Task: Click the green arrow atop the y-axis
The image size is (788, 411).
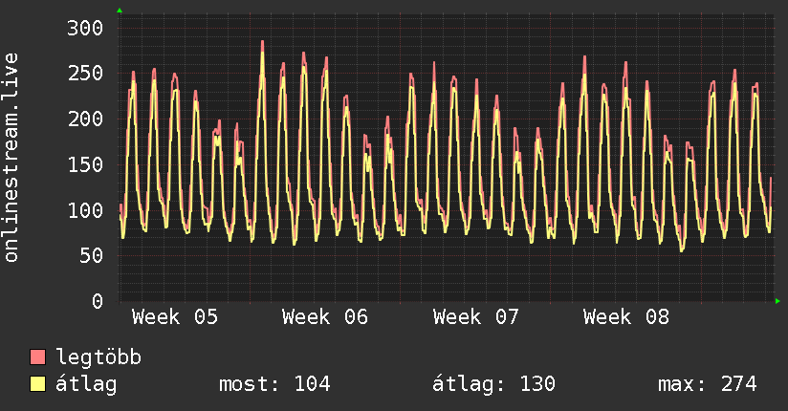Action: click(120, 11)
